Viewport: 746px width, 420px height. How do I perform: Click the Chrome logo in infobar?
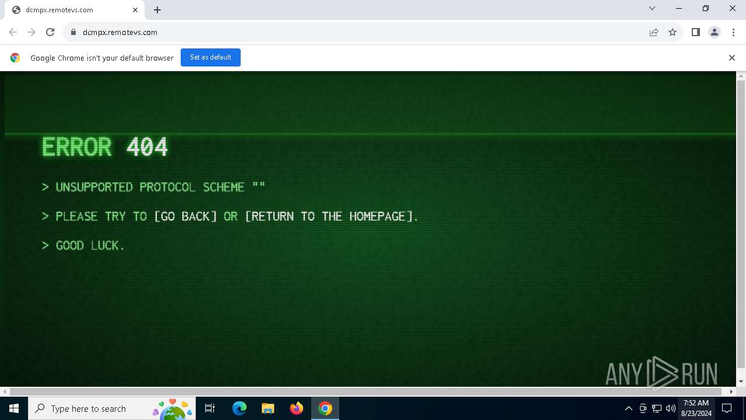click(15, 58)
